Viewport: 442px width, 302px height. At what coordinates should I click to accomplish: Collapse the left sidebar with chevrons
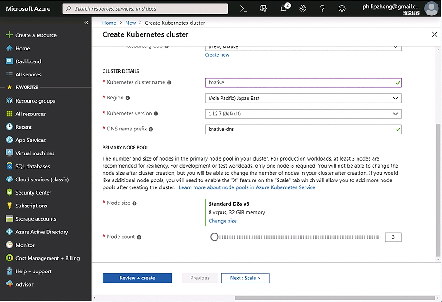86,23
